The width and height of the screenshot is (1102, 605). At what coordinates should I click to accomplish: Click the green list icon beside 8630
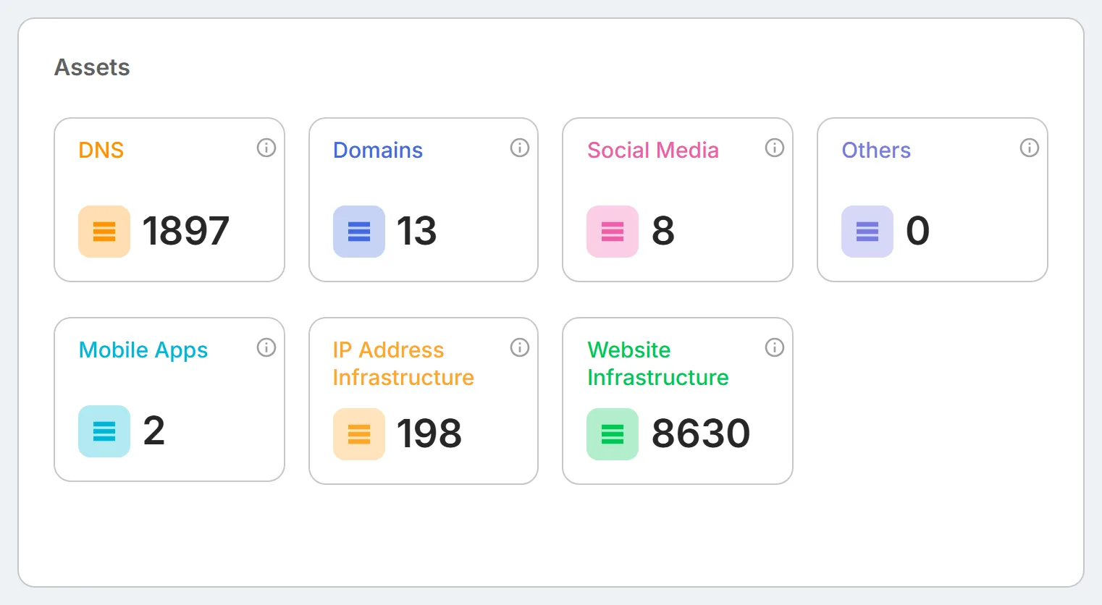(613, 434)
